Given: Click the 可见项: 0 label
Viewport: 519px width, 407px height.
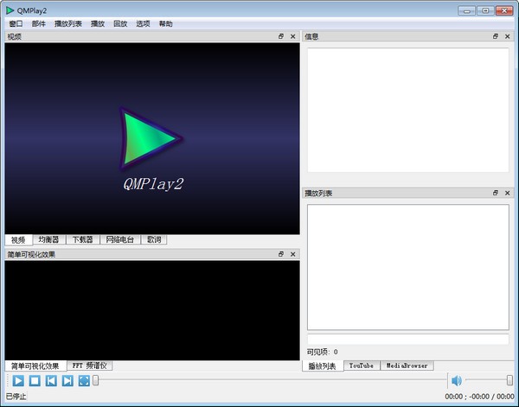Looking at the screenshot, I should pos(323,352).
